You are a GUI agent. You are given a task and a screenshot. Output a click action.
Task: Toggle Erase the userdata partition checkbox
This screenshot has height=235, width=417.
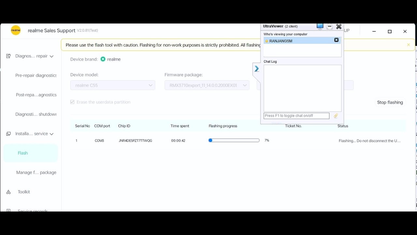pos(72,102)
